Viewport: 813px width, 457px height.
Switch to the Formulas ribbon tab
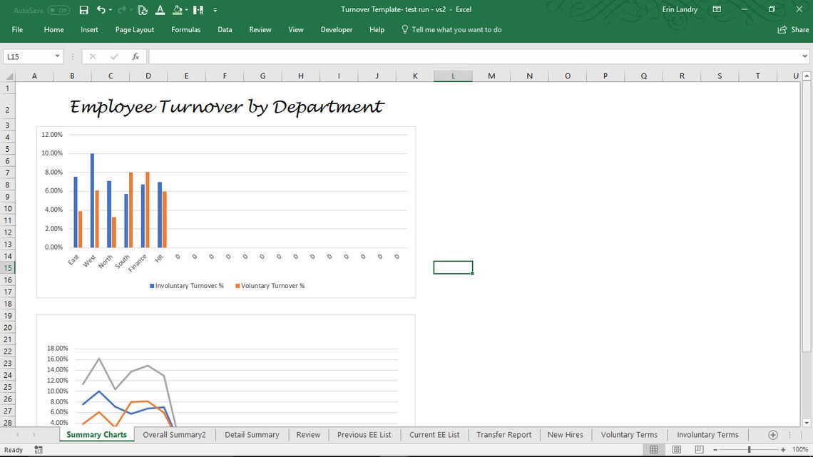click(185, 30)
